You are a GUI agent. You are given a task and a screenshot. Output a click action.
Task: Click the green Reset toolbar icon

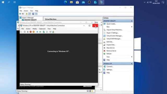pyautogui.click(x=40, y=32)
